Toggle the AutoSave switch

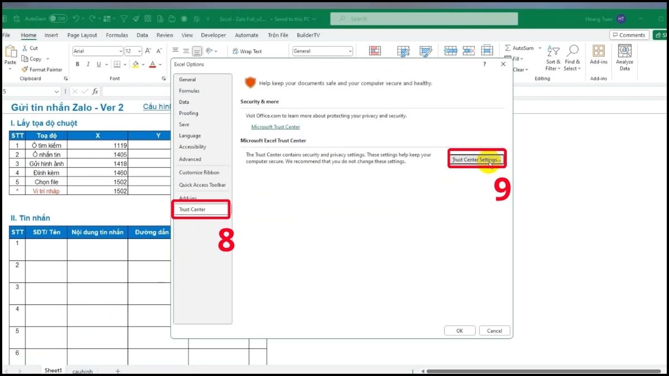pyautogui.click(x=58, y=18)
